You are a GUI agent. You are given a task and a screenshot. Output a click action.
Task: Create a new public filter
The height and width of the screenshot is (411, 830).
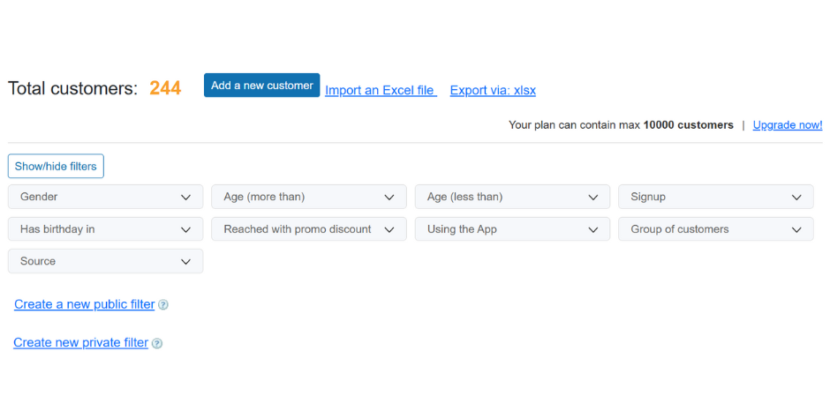click(84, 304)
